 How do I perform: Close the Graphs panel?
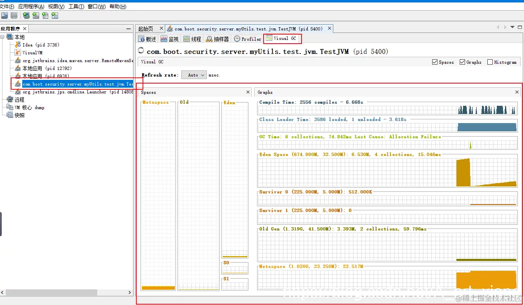(x=517, y=92)
